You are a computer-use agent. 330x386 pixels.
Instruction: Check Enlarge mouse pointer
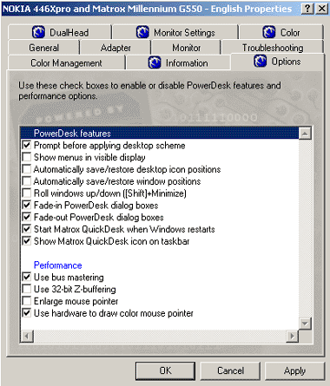[x=27, y=301]
